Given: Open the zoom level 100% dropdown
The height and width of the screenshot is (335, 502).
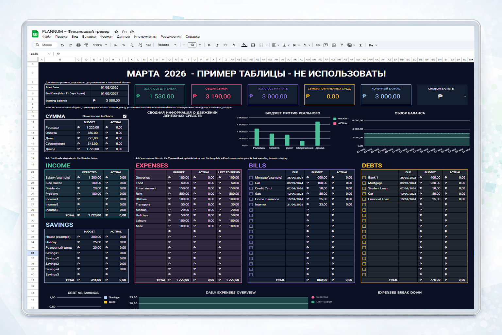Looking at the screenshot, I should [99, 45].
